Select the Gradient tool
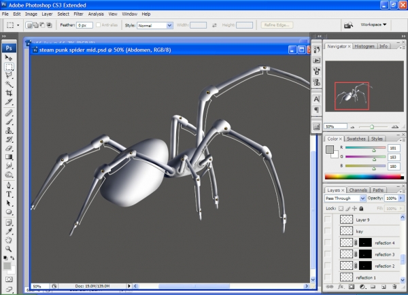Viewport: 408px width, 295px height. pyautogui.click(x=9, y=157)
